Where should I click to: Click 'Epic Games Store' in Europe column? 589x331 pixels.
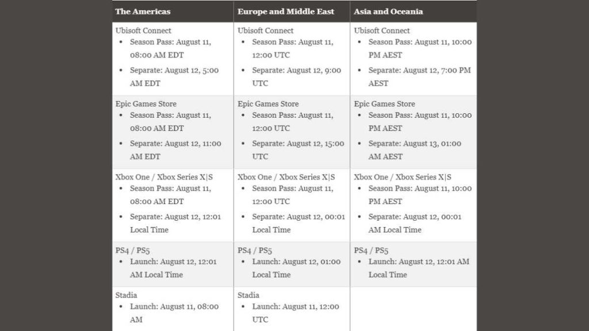pos(268,103)
